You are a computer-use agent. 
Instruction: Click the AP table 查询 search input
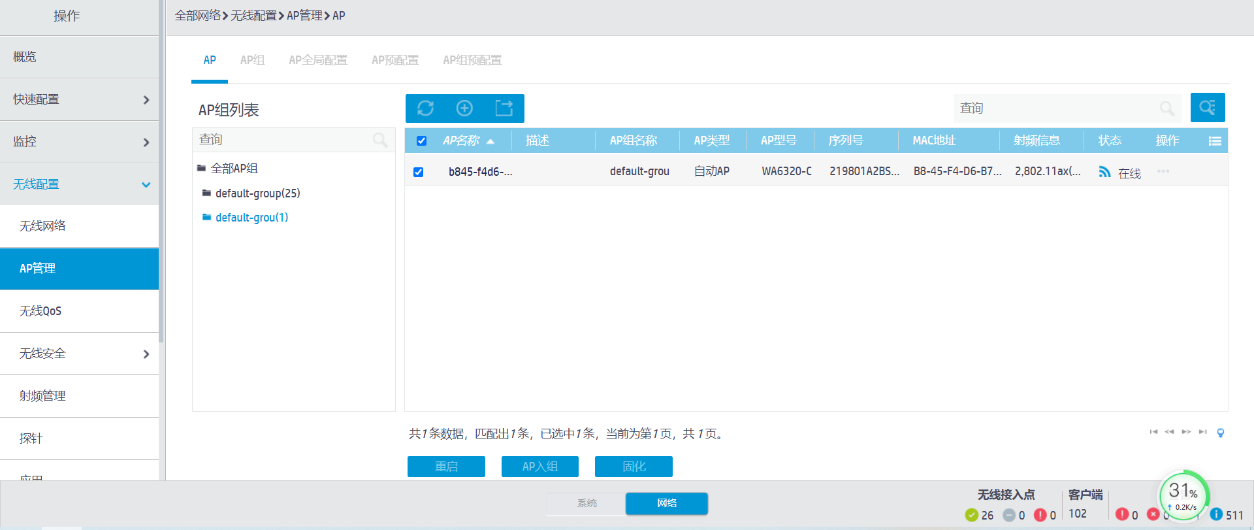1067,108
